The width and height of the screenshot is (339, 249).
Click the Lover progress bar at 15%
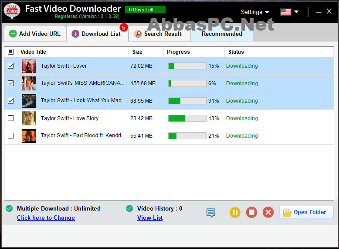click(x=187, y=66)
